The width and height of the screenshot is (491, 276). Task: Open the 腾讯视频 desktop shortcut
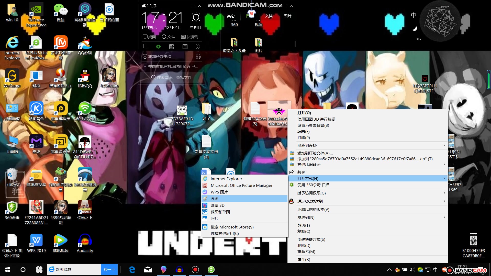(x=61, y=243)
